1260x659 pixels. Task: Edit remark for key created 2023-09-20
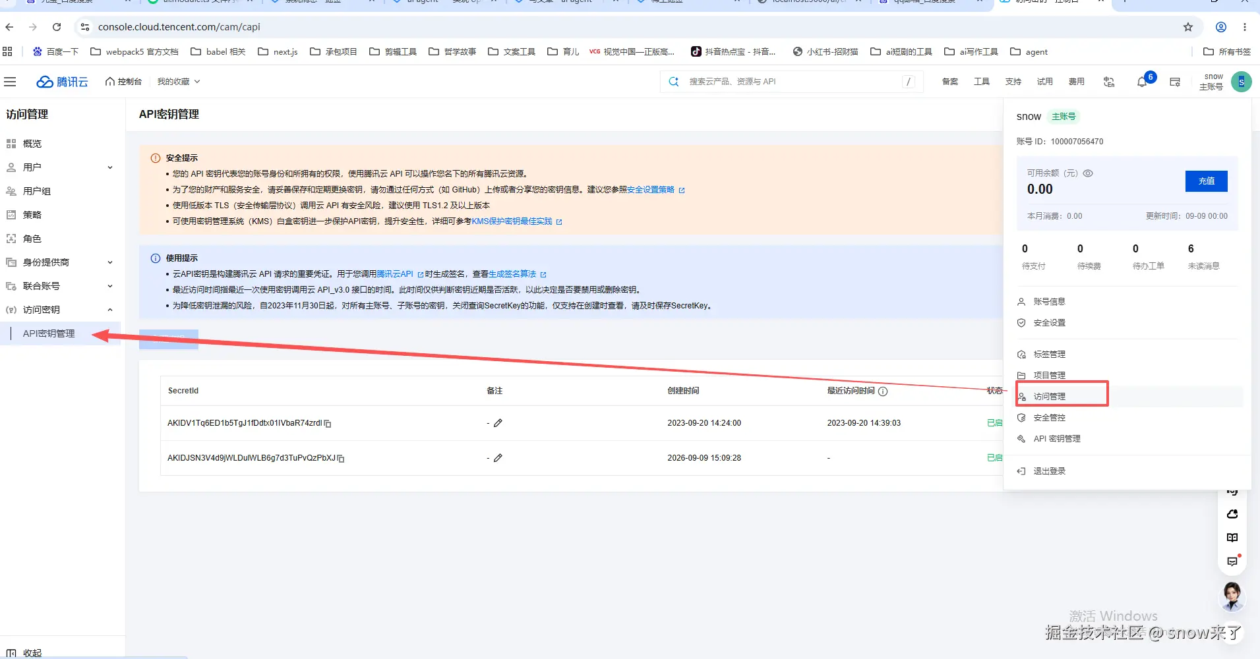tap(498, 423)
